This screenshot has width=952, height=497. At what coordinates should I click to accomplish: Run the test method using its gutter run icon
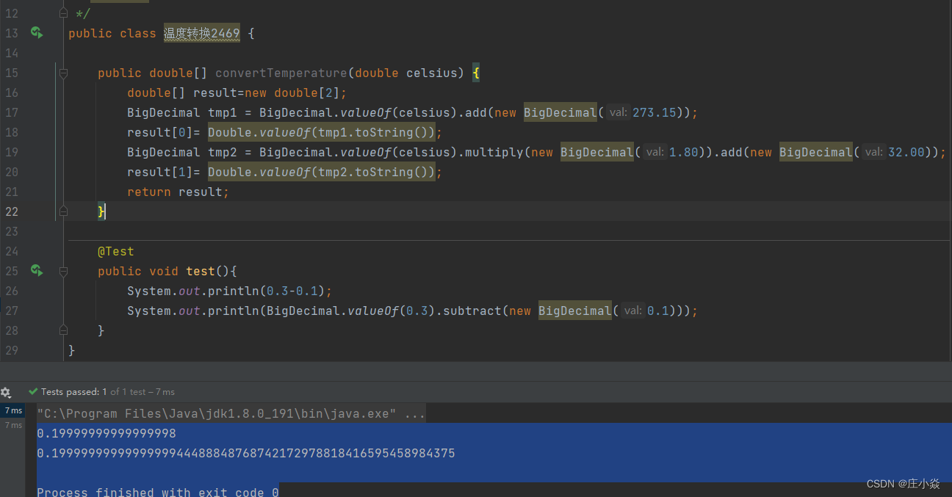[x=37, y=270]
